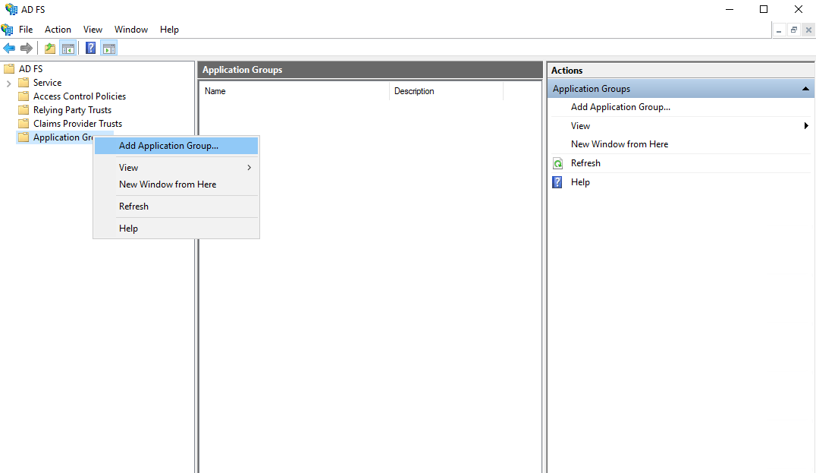The height and width of the screenshot is (473, 816).
Task: Click the Access Control Policies folder icon
Action: (24, 96)
